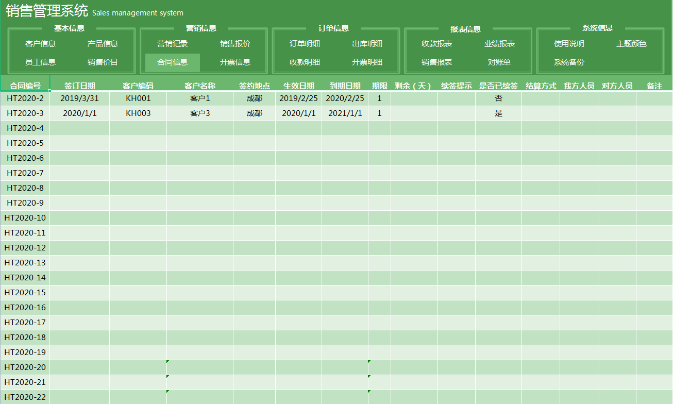
Task: Navigate to 订单明细
Action: 305,44
